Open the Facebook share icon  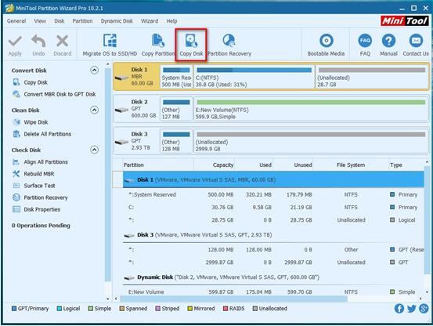[399, 308]
